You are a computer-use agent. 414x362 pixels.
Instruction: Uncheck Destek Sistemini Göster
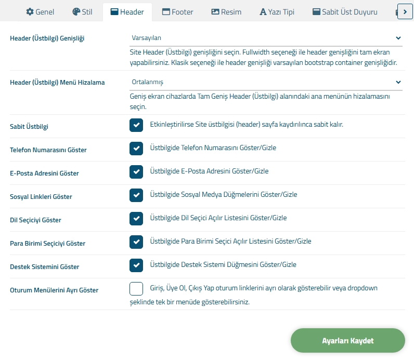136,265
